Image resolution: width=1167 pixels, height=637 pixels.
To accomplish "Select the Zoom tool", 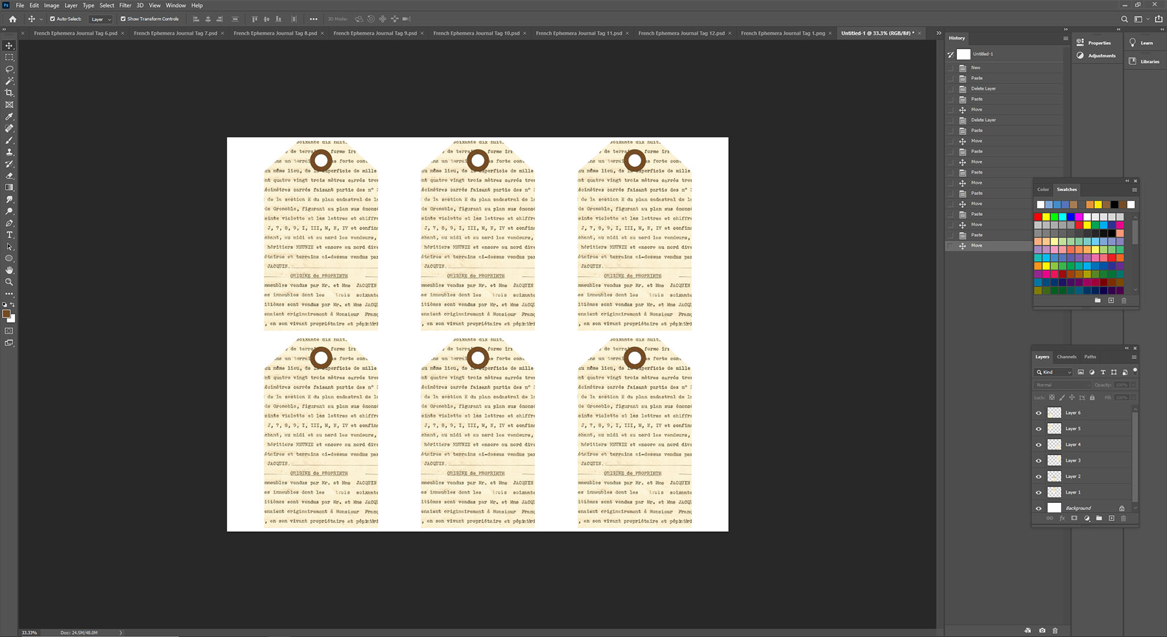I will point(9,282).
